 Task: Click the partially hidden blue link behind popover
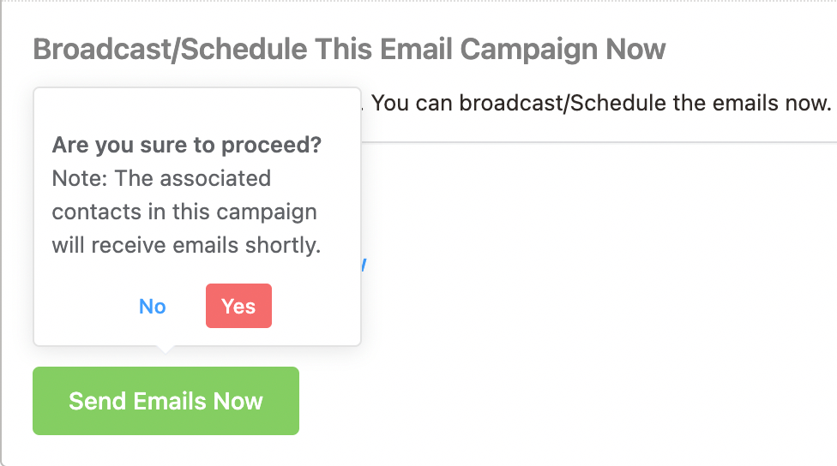point(364,264)
